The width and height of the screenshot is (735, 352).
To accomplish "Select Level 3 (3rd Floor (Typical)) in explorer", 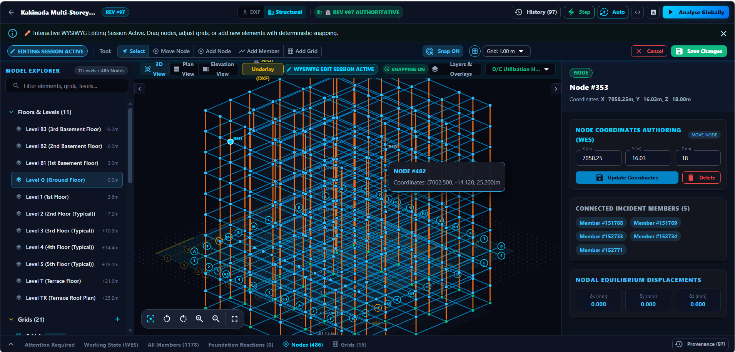I will [x=67, y=231].
